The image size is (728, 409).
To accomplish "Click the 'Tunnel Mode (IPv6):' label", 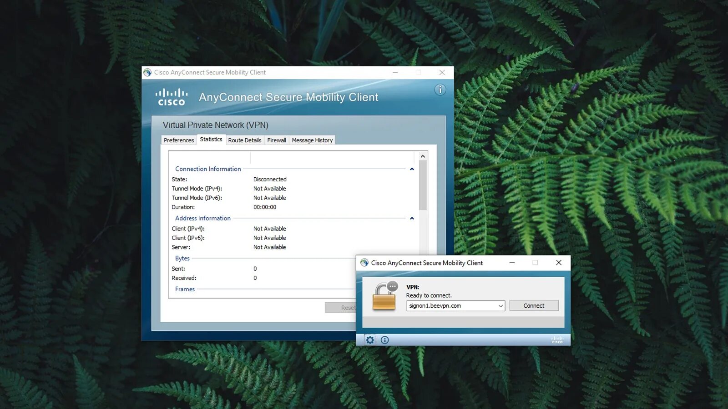I will (197, 198).
